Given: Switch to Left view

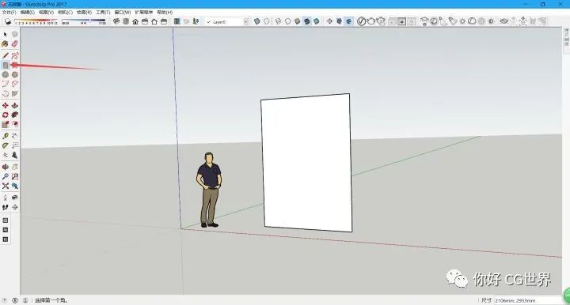Looking at the screenshot, I should point(164,22).
